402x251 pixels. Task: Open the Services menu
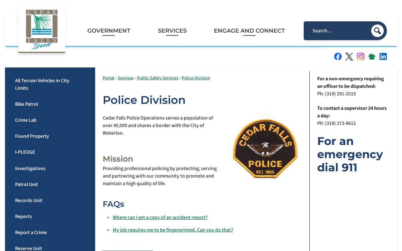pos(172,31)
